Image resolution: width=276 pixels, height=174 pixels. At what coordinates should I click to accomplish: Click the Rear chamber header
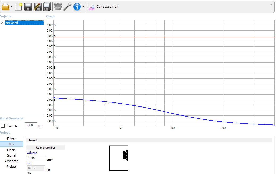click(46, 148)
